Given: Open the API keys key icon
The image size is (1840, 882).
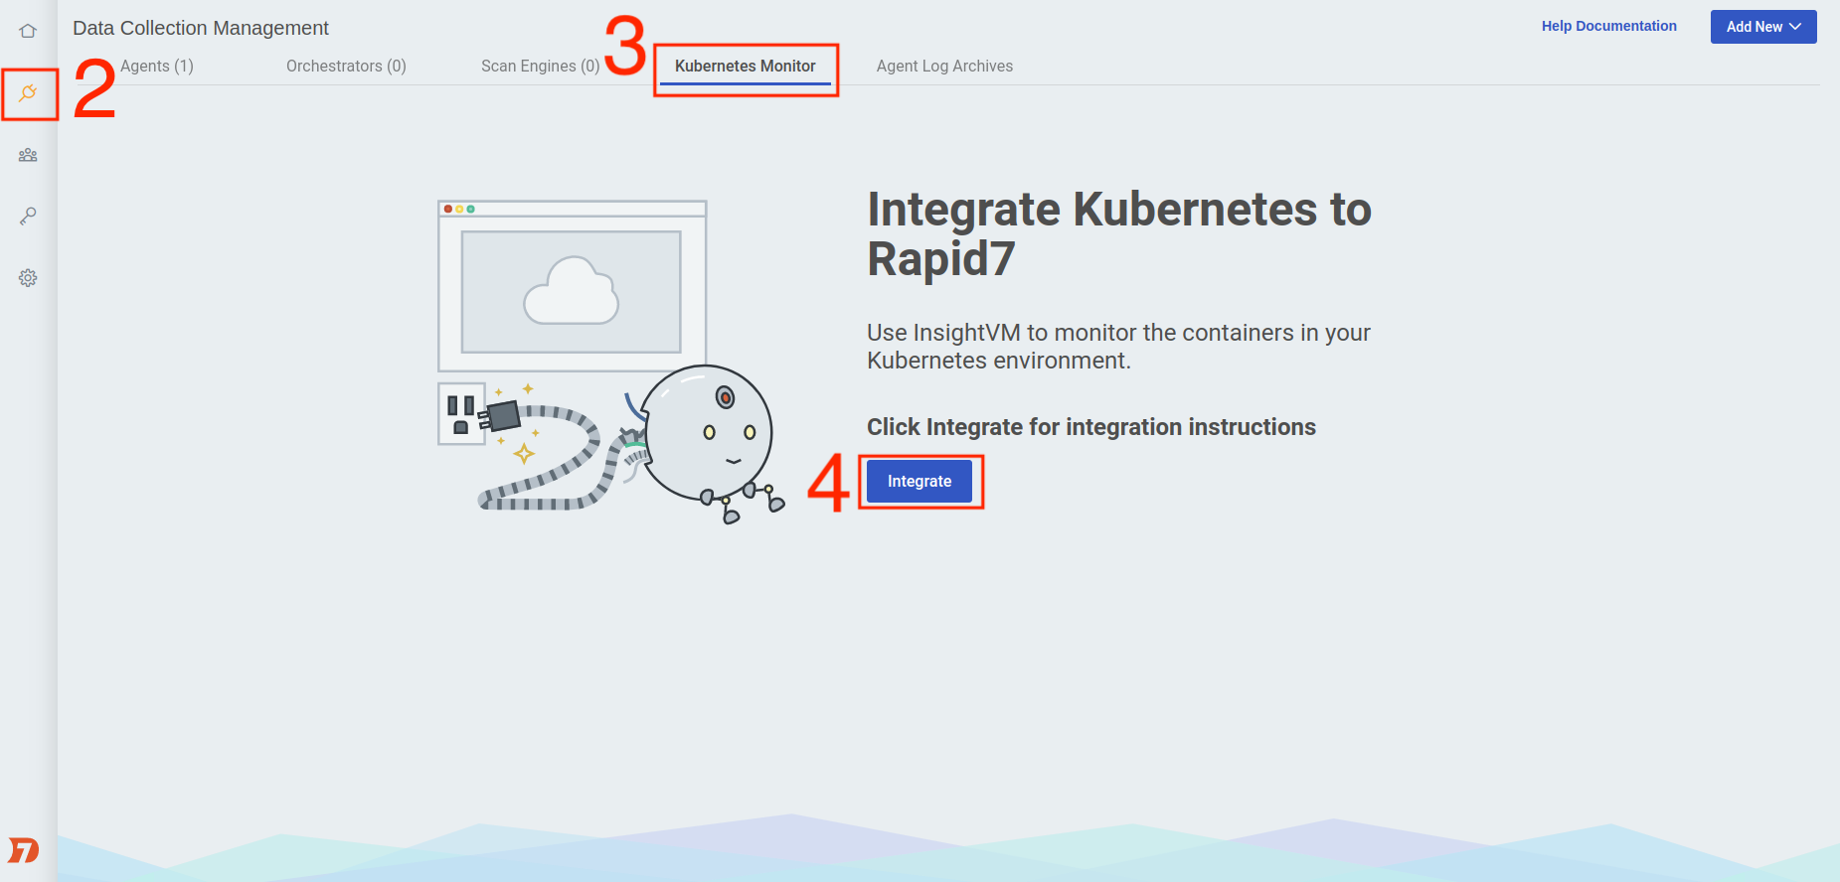Looking at the screenshot, I should click(28, 216).
